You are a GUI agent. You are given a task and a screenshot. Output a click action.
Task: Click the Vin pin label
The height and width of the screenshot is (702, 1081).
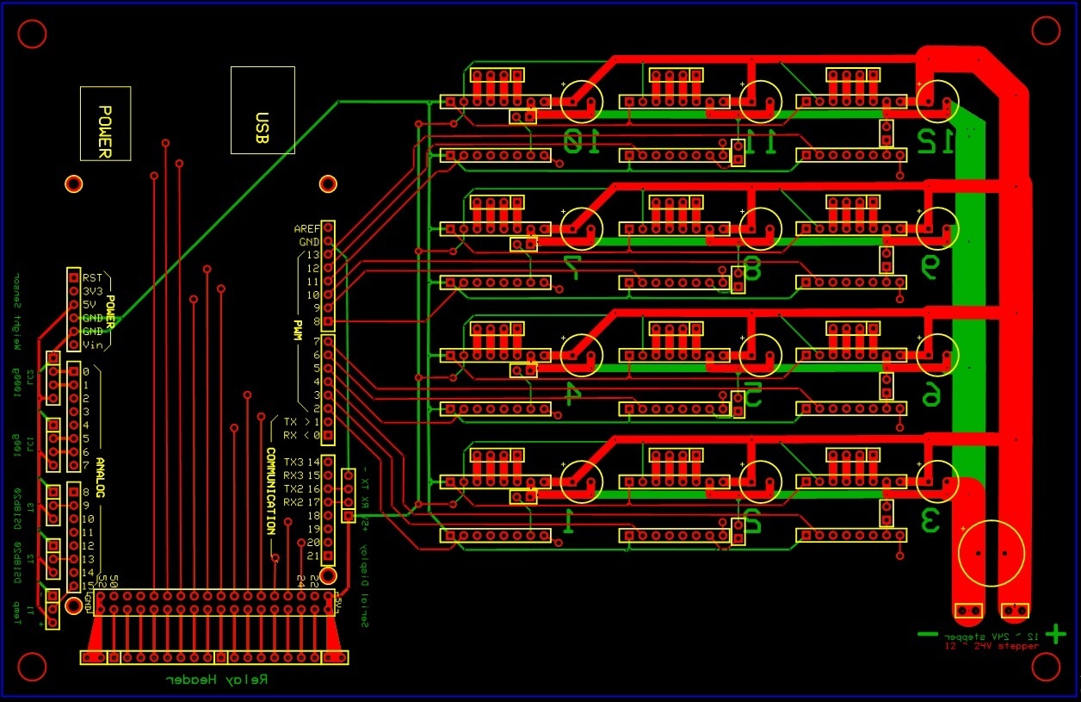click(92, 345)
